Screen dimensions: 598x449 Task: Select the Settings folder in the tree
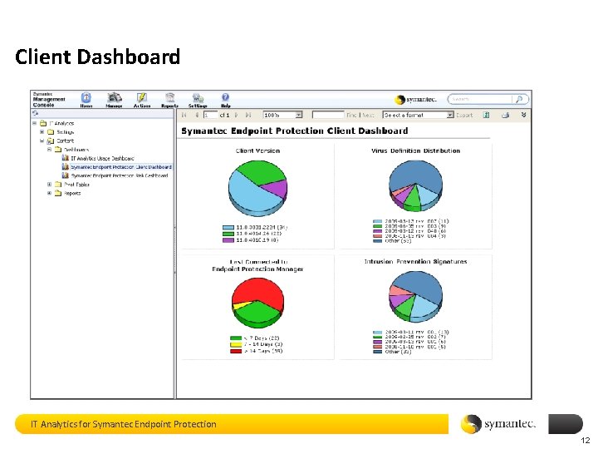[x=61, y=132]
